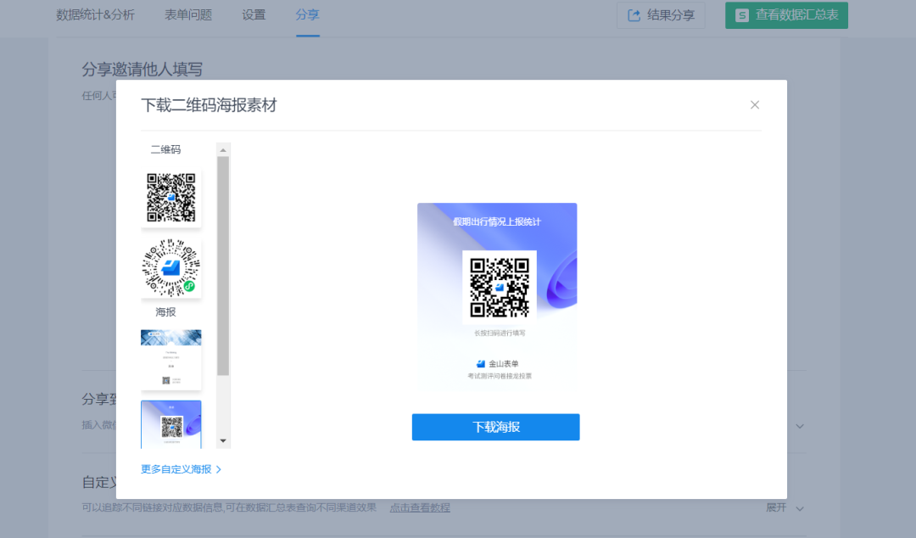
Task: Open the 设置 tab
Action: pyautogui.click(x=254, y=15)
